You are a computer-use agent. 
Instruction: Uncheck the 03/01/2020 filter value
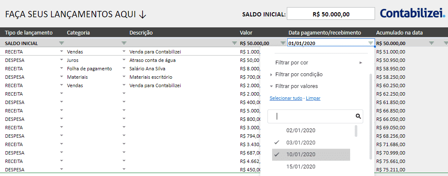click(x=301, y=143)
